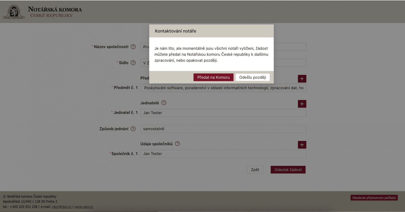
Task: Click the Zpět button
Action: pyautogui.click(x=255, y=170)
